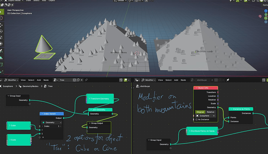The image size is (268, 154).
Task: Collapse the Object Info node
Action: tap(196, 88)
